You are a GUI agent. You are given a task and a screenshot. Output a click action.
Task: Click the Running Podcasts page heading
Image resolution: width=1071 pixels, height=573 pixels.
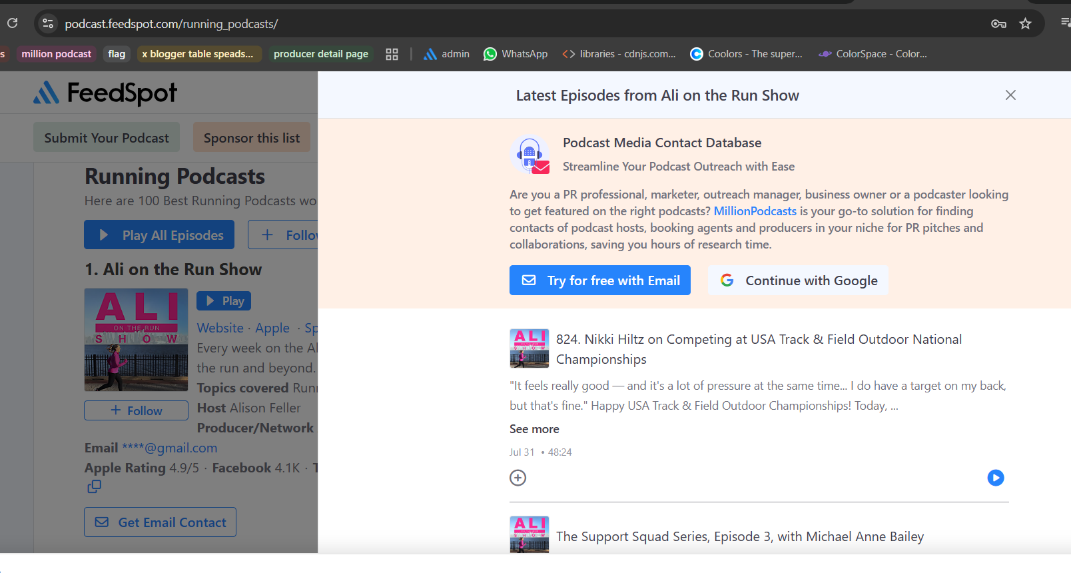(175, 177)
